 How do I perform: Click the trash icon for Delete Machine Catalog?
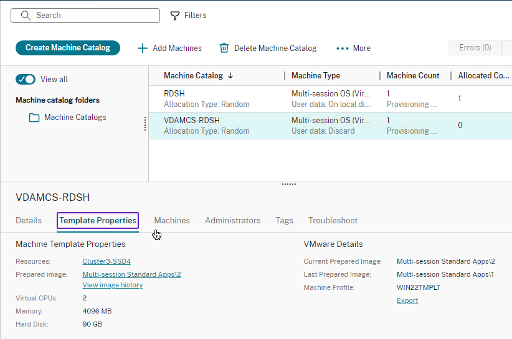click(224, 49)
